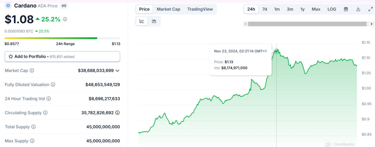Switch to the Market Cap tab
This screenshot has width=375, height=147.
[x=168, y=9]
